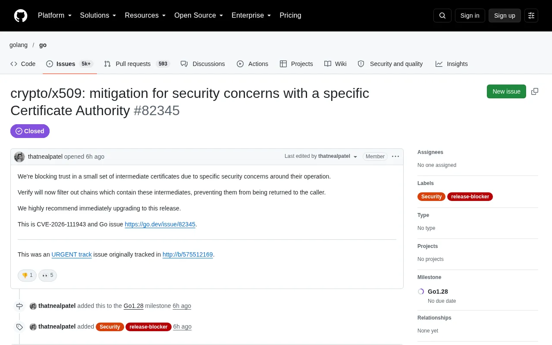Switch to the Pull requests tab
The image size is (552, 345).
(x=137, y=64)
